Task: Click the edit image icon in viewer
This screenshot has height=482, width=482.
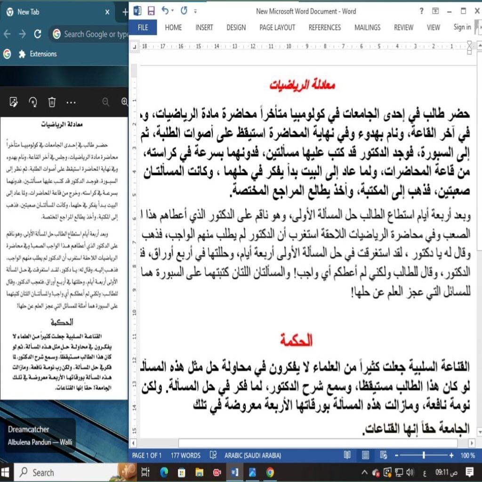Action: coord(14,102)
